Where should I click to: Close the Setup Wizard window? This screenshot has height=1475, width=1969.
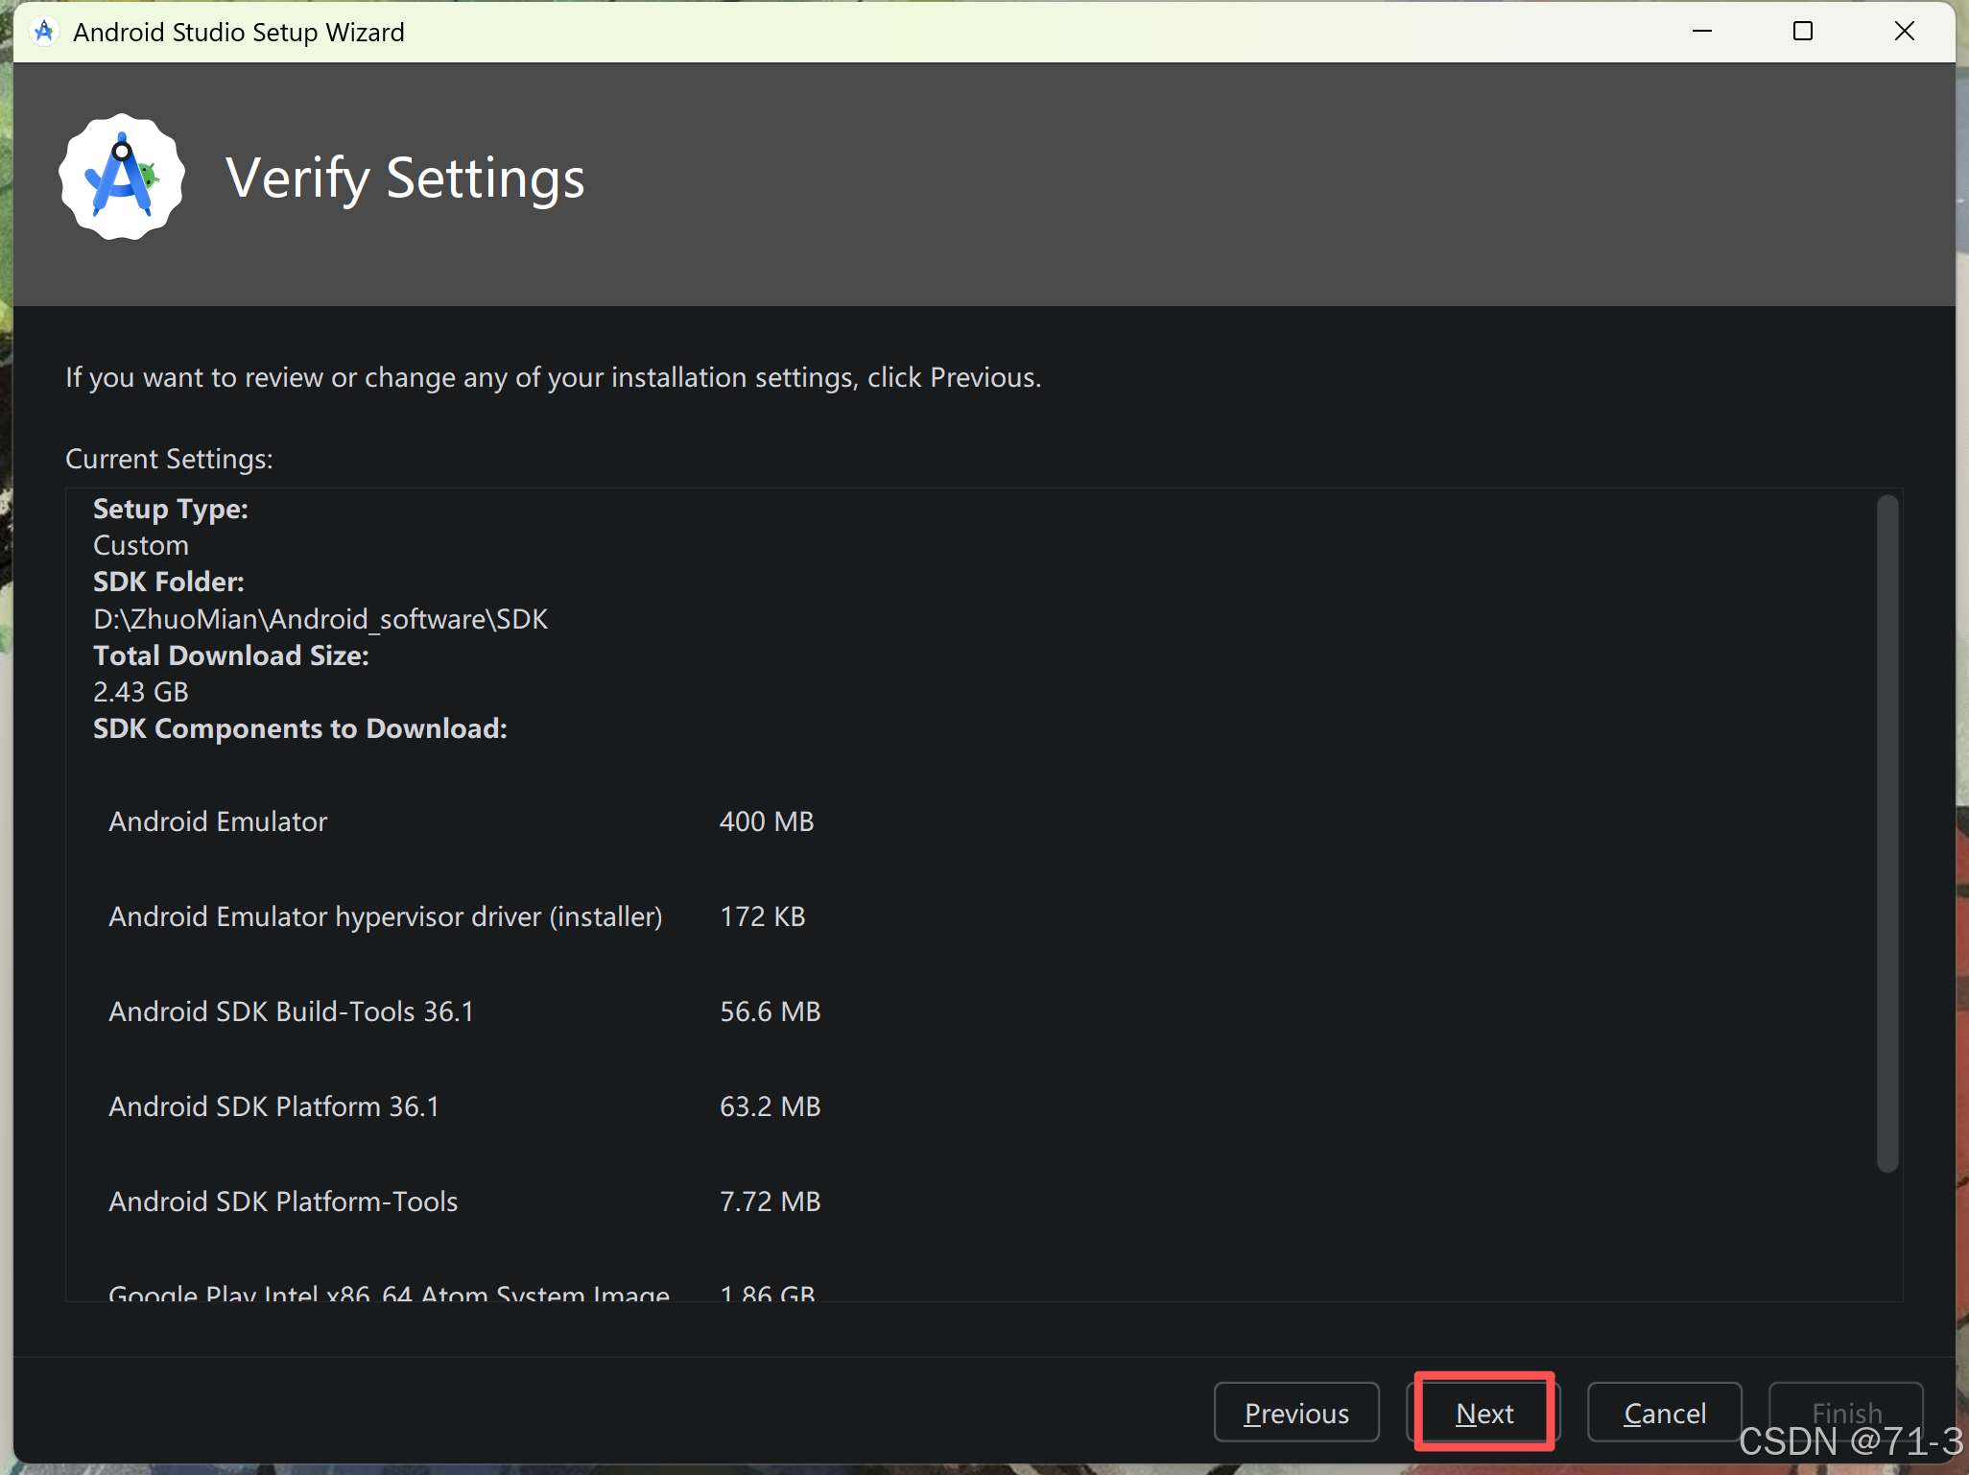[x=1905, y=32]
